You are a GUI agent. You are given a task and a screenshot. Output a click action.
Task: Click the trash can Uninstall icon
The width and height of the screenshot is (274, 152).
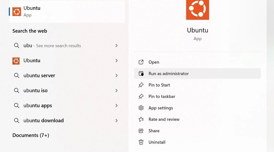(141, 142)
